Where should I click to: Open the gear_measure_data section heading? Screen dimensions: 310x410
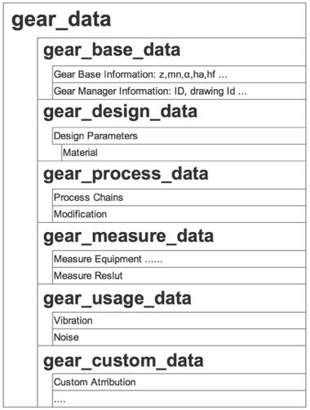128,236
